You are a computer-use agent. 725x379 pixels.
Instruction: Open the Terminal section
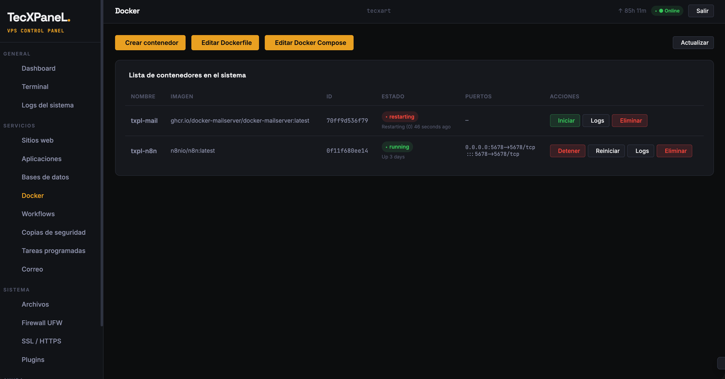coord(35,86)
